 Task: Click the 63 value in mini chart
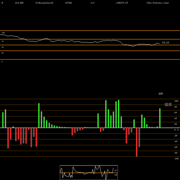(x=116, y=175)
